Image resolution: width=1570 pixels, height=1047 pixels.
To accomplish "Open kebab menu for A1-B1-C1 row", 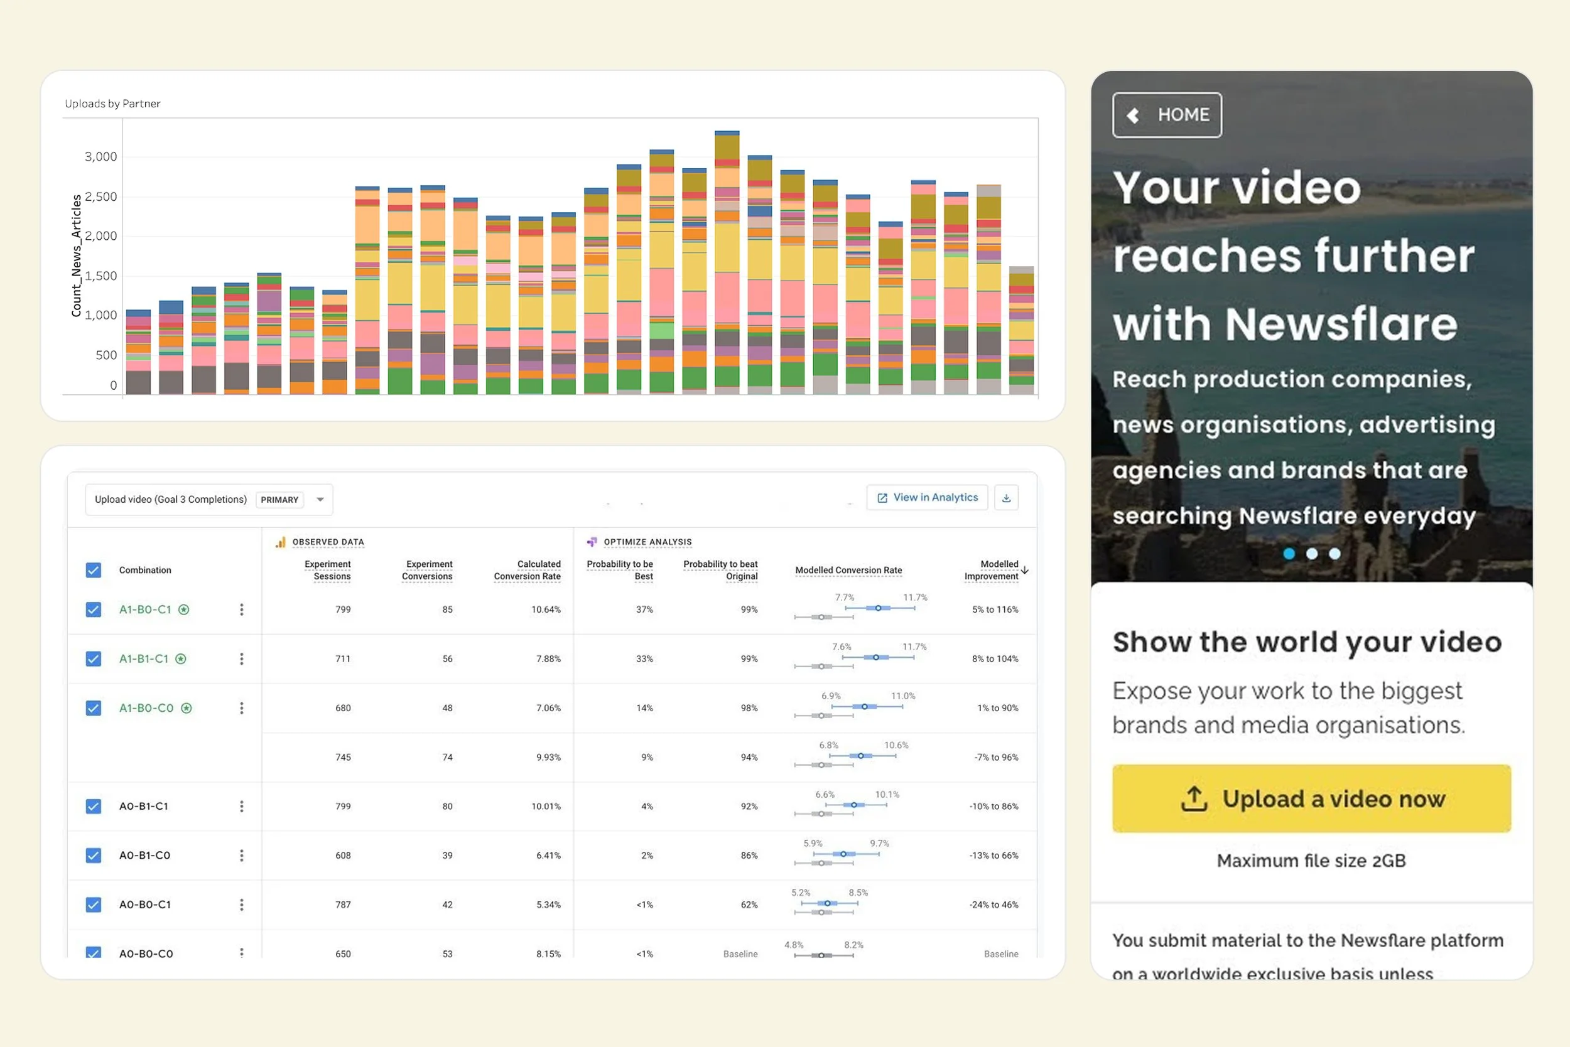I will coord(241,659).
